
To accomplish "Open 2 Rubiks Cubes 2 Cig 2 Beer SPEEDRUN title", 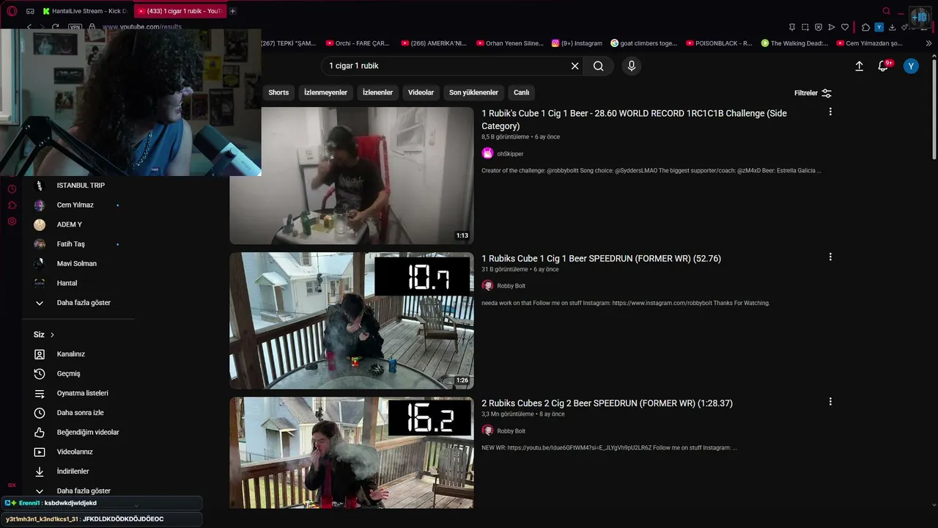I will (x=607, y=403).
